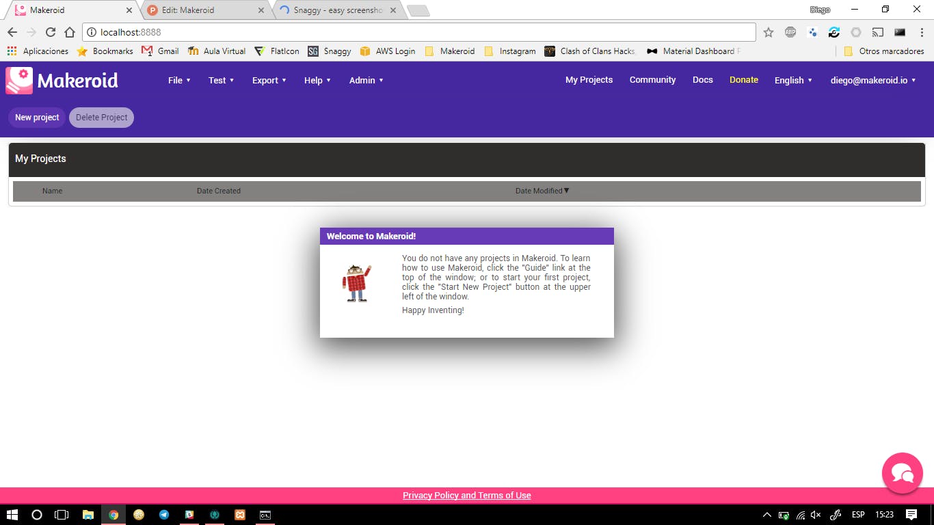Close the Snaggy tab
Screen dimensions: 934x525
pos(392,10)
